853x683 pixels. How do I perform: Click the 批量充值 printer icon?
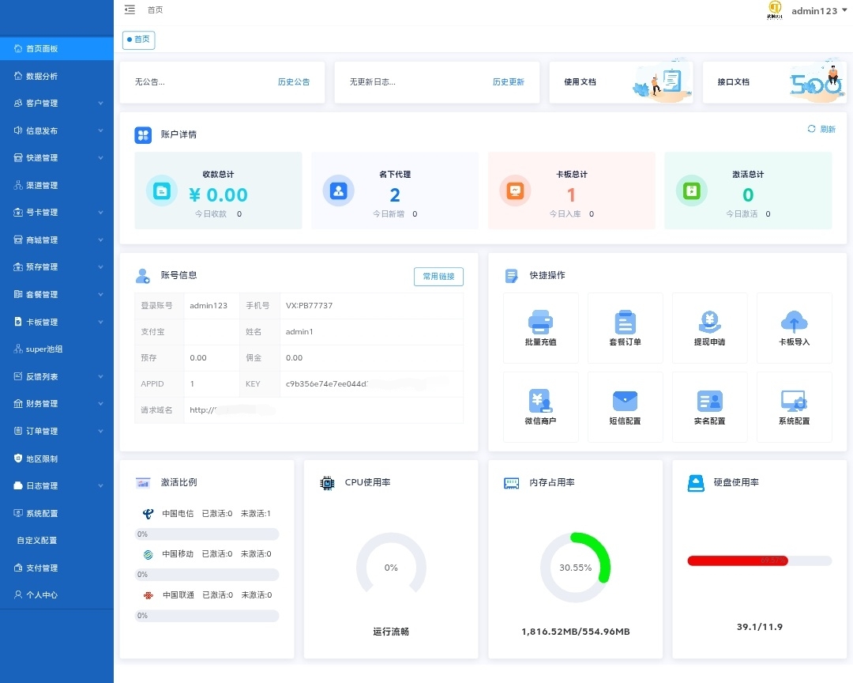pyautogui.click(x=540, y=321)
